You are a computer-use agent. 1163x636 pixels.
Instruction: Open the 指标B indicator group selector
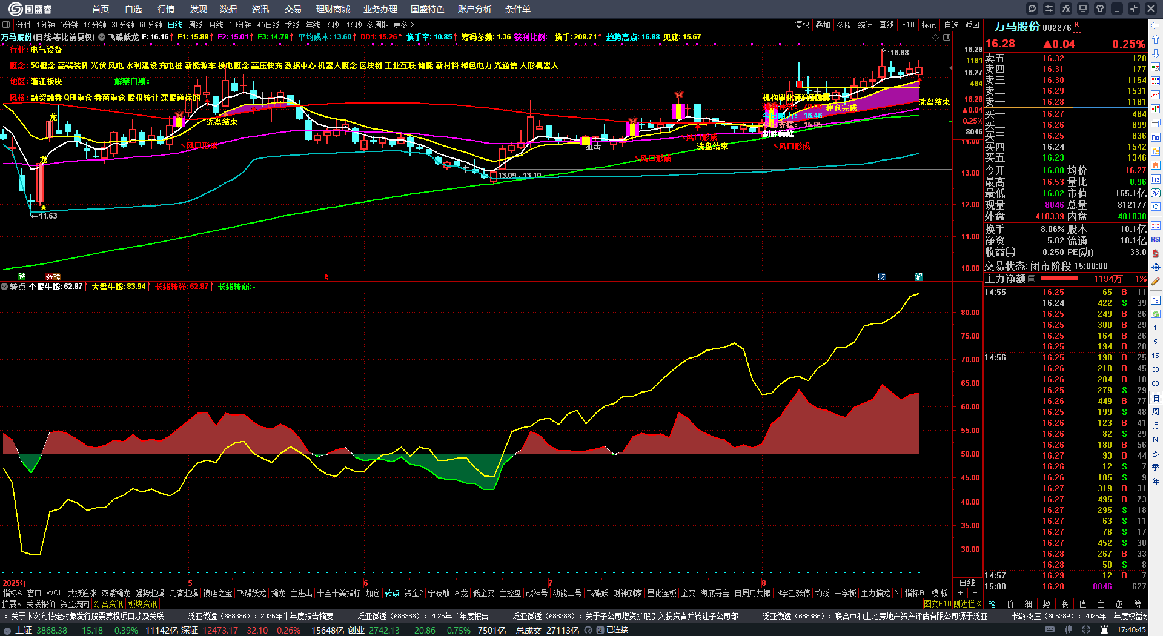tap(914, 593)
